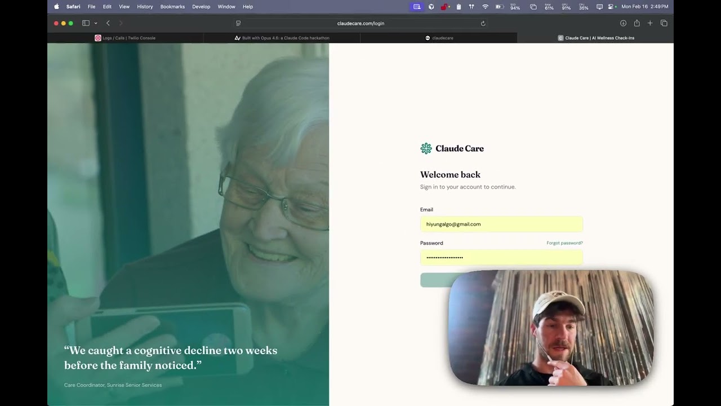The image size is (721, 406).
Task: Open the red lock menu bar icon
Action: 444,7
